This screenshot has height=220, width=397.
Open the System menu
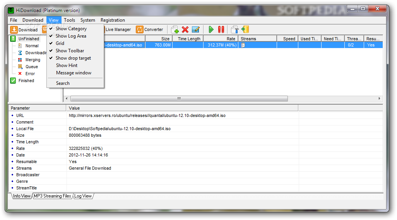click(87, 20)
